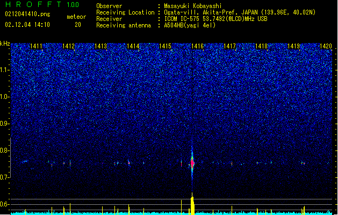Select the Ogata-vill. Akita-Pref. JAPAN location text
The image size is (338, 215).
[240, 12]
